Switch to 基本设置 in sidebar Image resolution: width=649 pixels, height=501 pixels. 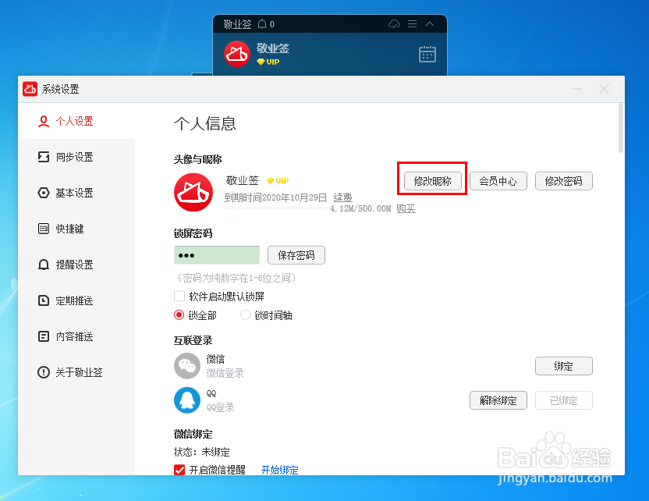tap(76, 193)
